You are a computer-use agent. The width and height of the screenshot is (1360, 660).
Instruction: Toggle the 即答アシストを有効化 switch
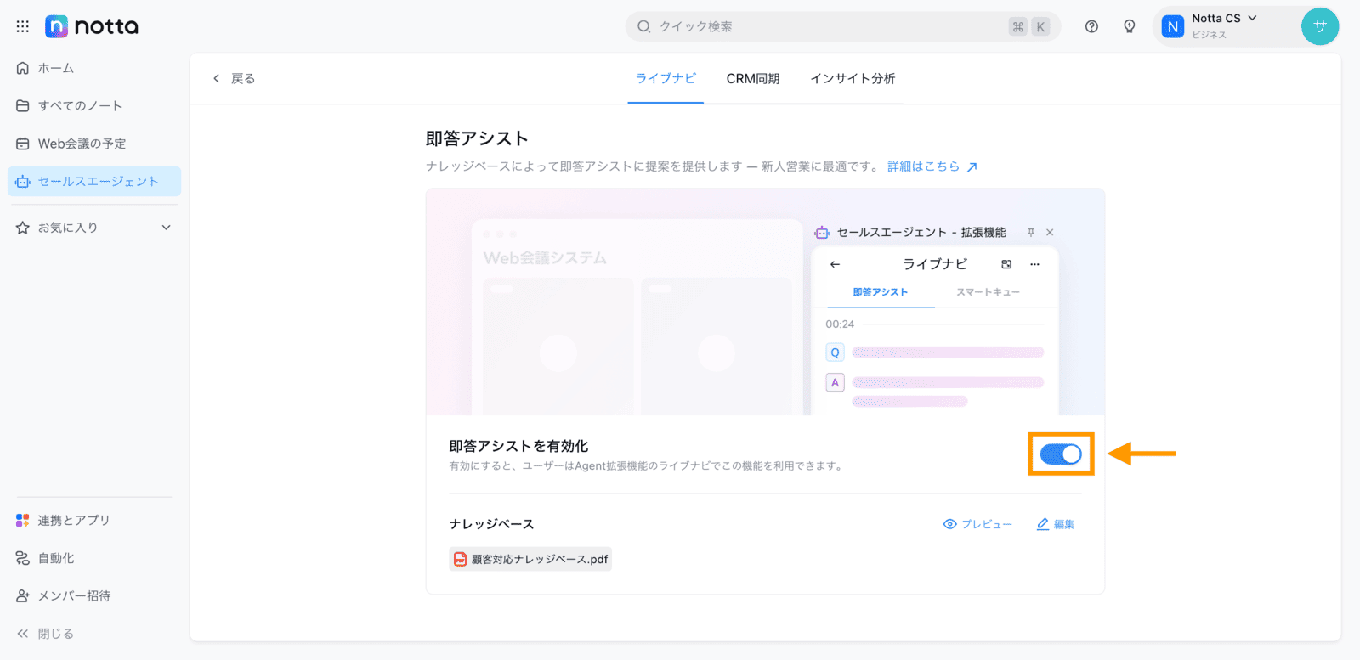click(x=1061, y=454)
